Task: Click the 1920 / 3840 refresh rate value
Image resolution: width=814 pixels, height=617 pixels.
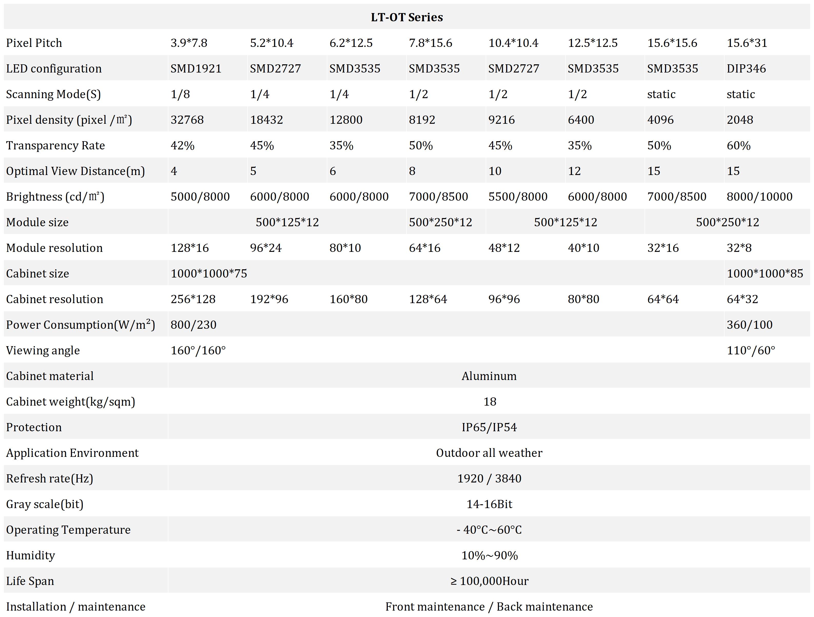Action: tap(489, 479)
